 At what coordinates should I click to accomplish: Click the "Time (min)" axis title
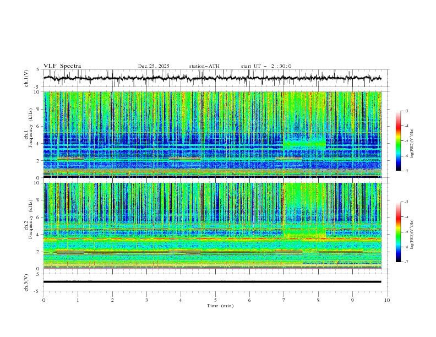tap(220, 306)
